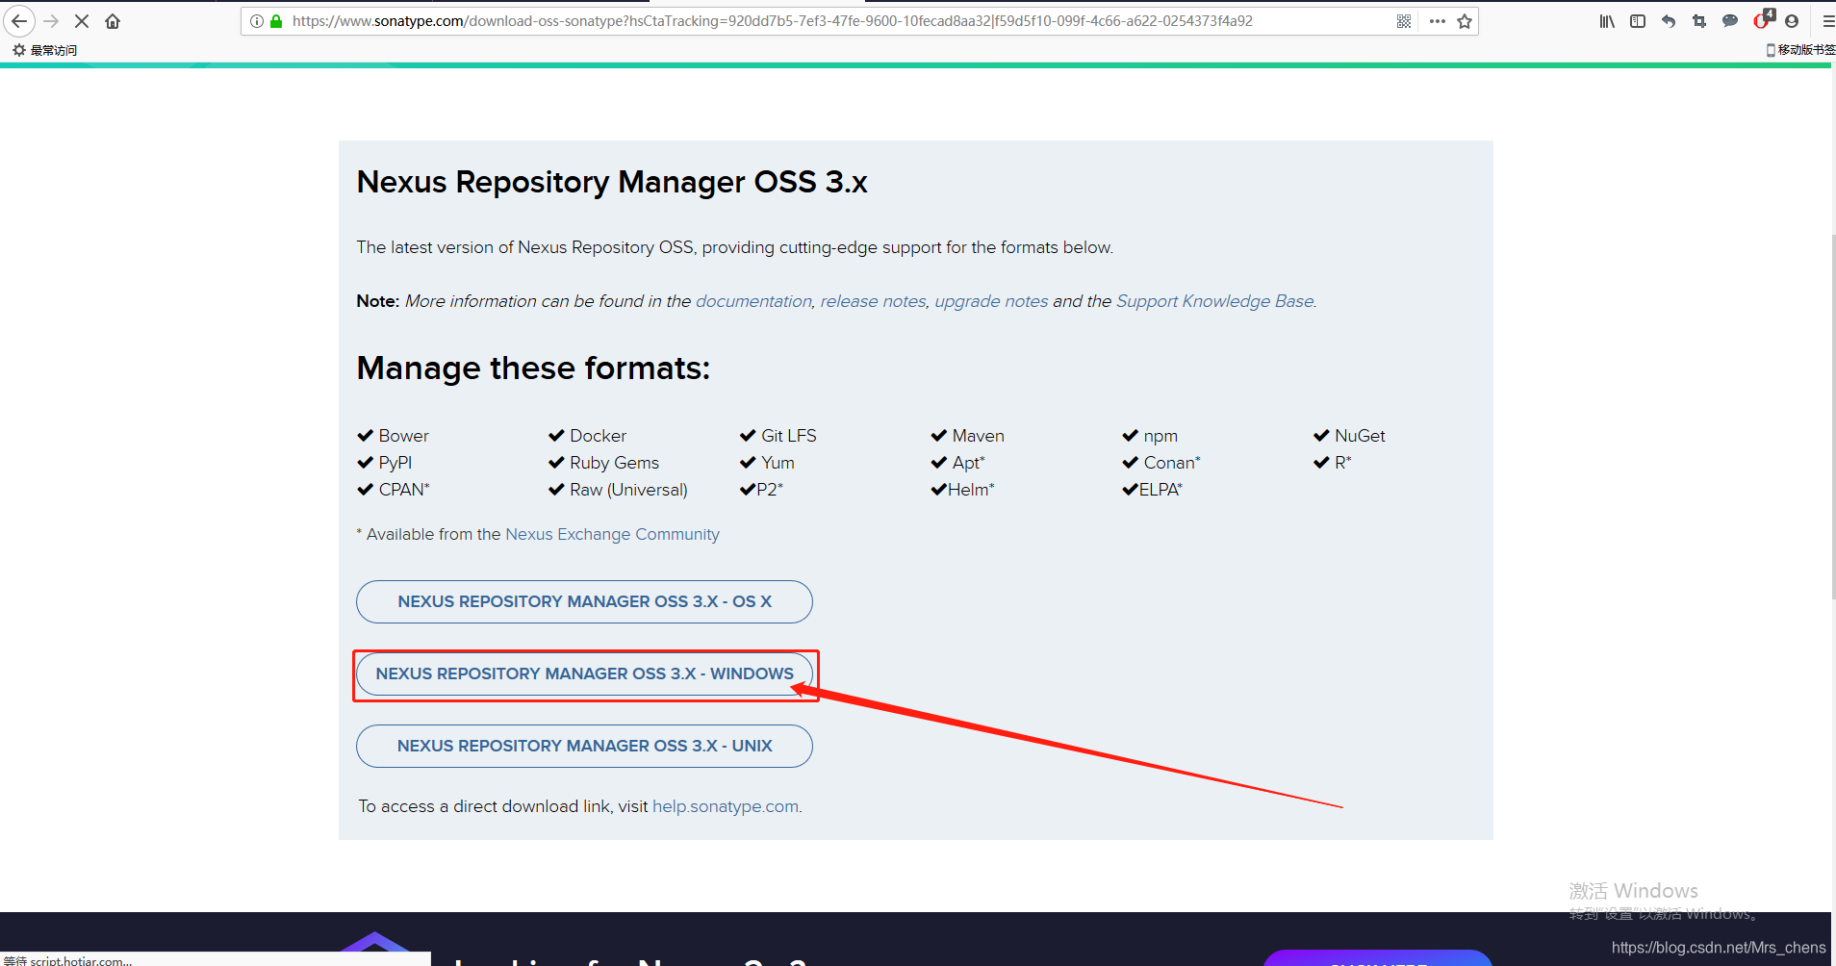Viewport: 1836px width, 966px height.
Task: Open the documentation link
Action: 753,301
